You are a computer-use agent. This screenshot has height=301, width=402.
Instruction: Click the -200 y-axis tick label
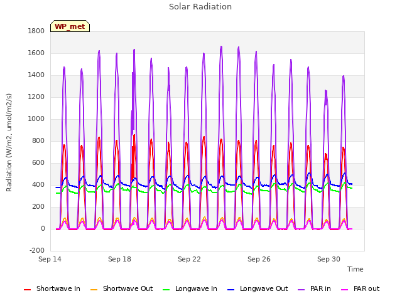[37, 250]
